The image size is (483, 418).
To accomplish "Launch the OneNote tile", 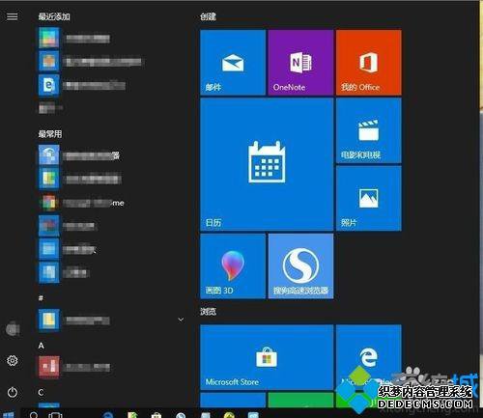I will tap(300, 63).
